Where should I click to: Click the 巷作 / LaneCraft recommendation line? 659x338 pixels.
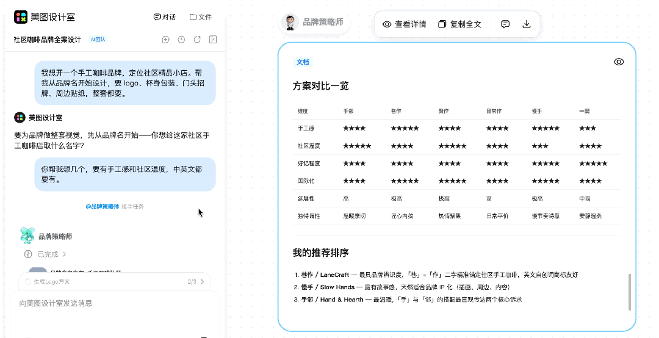click(436, 275)
